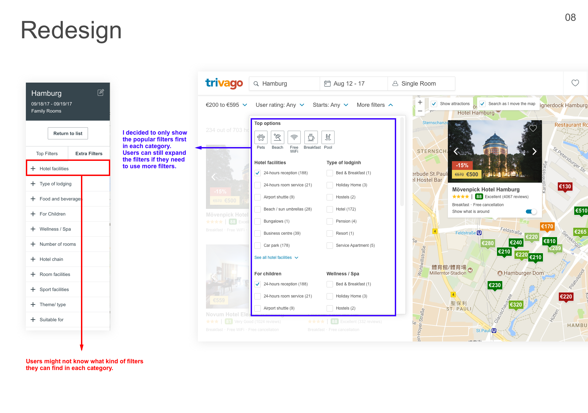Viewport: 588px width, 413px height.
Task: Open User rating: Any dropdown
Action: pyautogui.click(x=280, y=105)
